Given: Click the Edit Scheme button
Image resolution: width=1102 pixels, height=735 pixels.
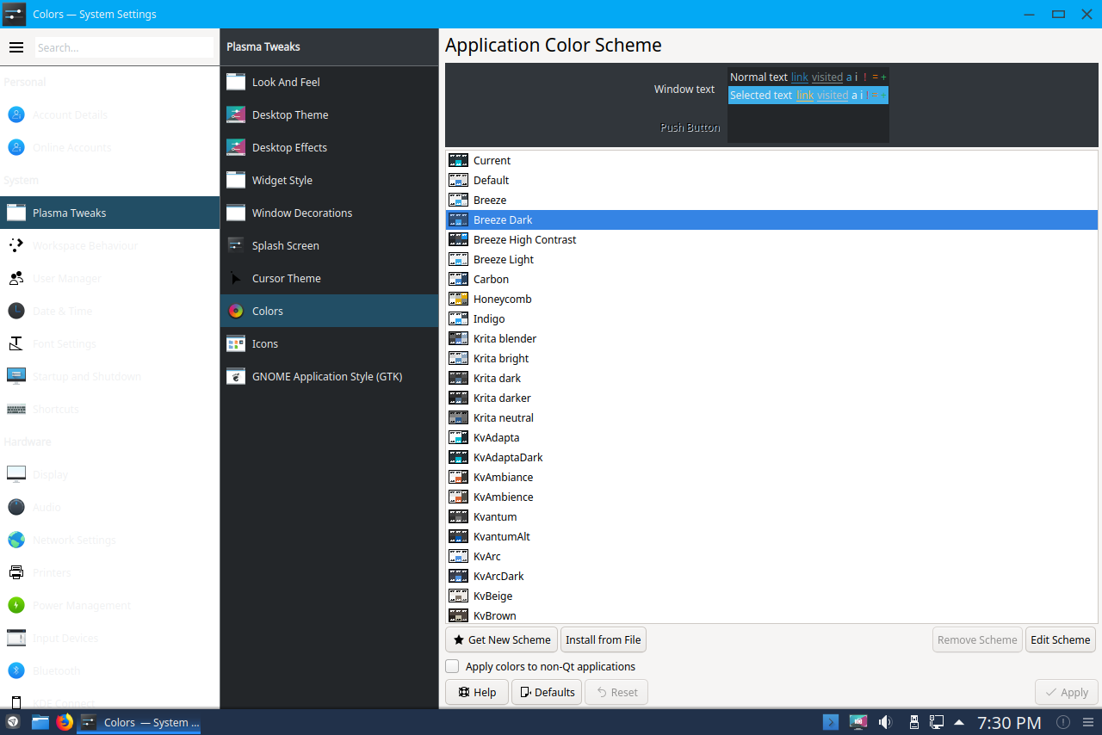Looking at the screenshot, I should pyautogui.click(x=1060, y=639).
